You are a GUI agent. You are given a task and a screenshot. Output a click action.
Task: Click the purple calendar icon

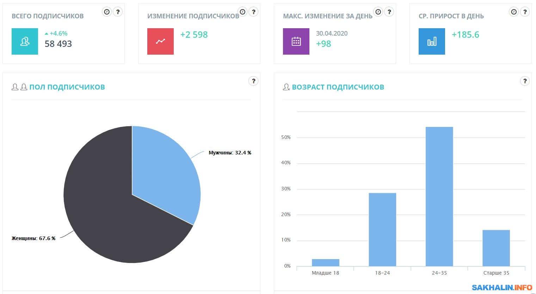click(x=296, y=42)
